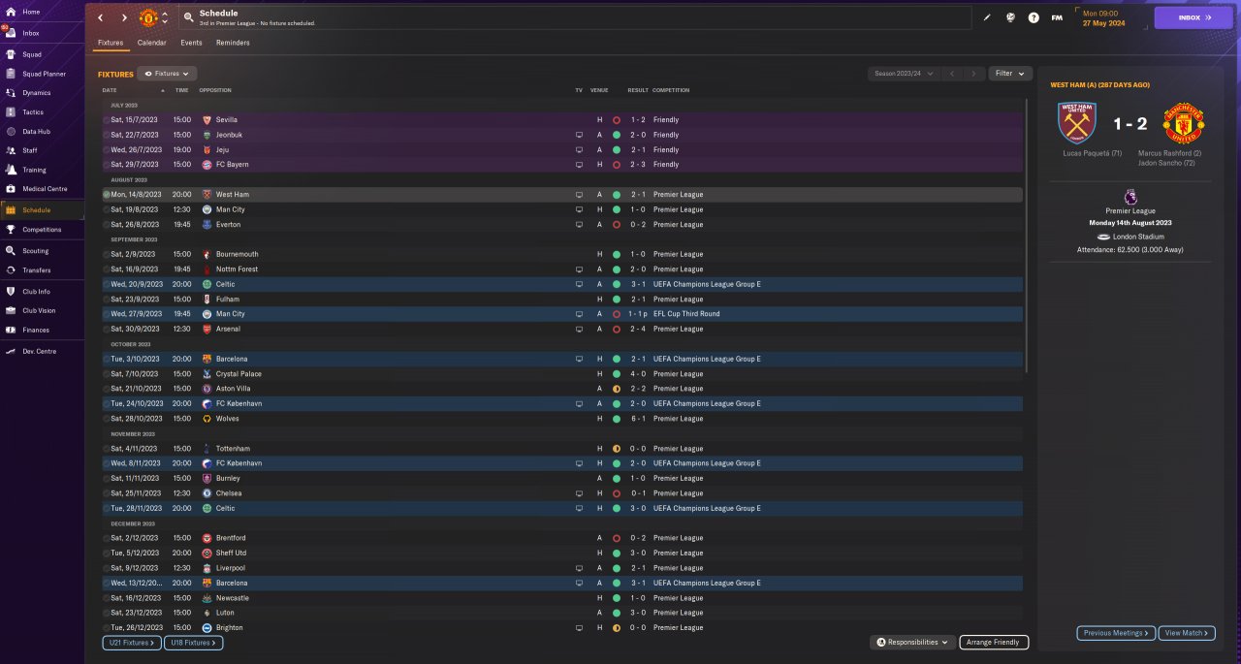Go forward with the right arrow
Viewport: 1241px width, 664px height.
coord(124,17)
